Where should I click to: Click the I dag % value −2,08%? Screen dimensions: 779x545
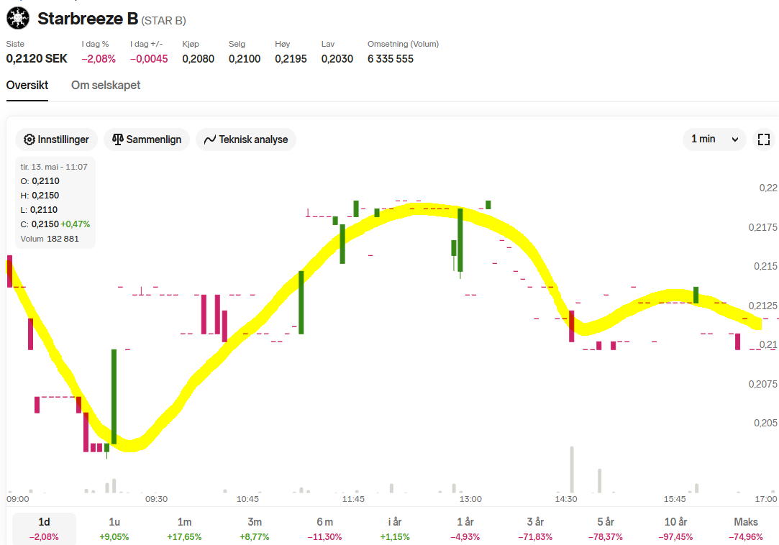click(99, 59)
